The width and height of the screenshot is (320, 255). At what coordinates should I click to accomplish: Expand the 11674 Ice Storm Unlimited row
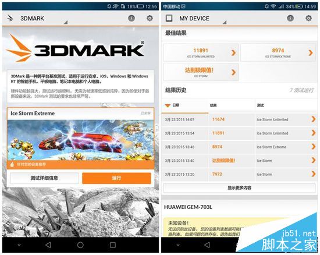pos(239,119)
